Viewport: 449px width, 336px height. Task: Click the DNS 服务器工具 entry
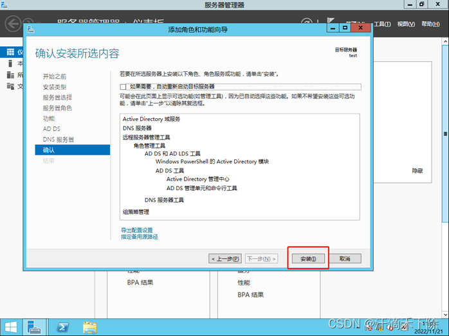(x=164, y=200)
